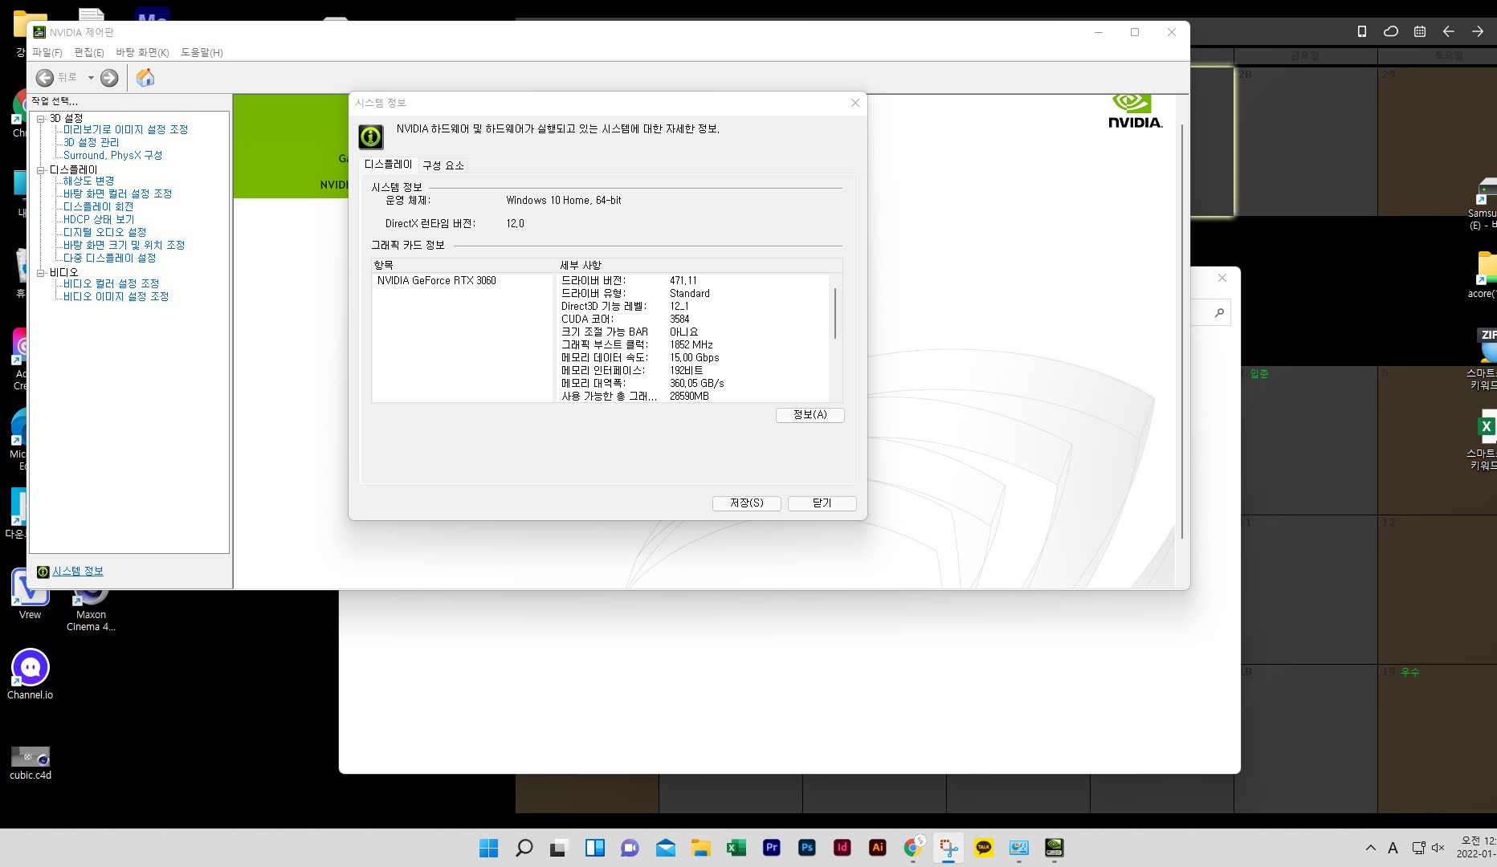The height and width of the screenshot is (867, 1497).
Task: Open the back history dropdown arrow
Action: tap(91, 78)
